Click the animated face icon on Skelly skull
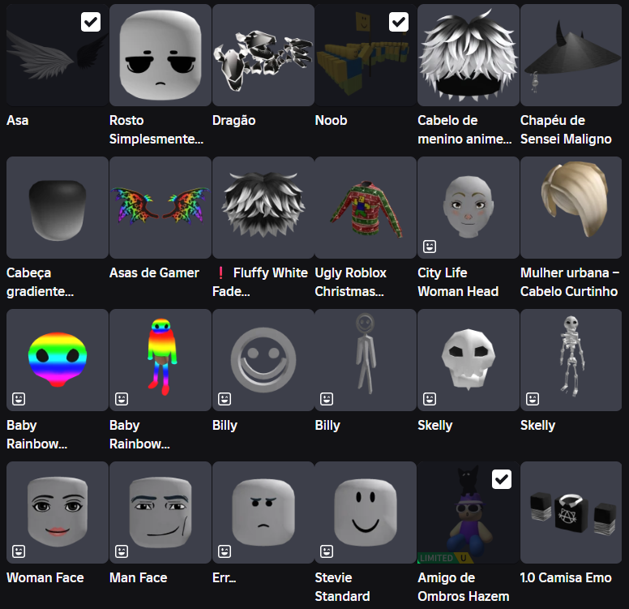The height and width of the screenshot is (609, 629). point(430,399)
